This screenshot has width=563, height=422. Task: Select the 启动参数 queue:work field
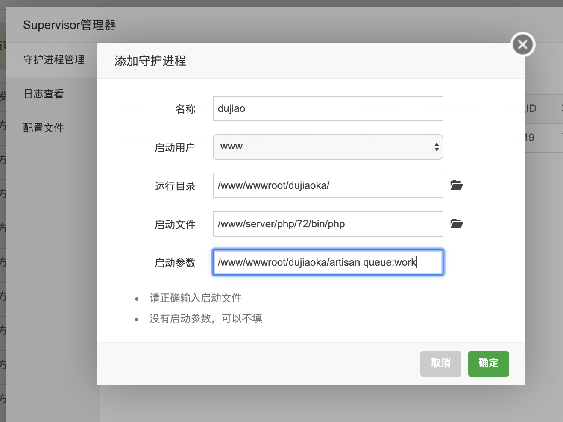pos(328,262)
